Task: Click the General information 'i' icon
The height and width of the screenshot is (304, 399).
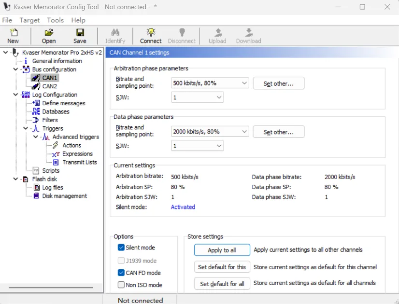Action: tap(26, 61)
